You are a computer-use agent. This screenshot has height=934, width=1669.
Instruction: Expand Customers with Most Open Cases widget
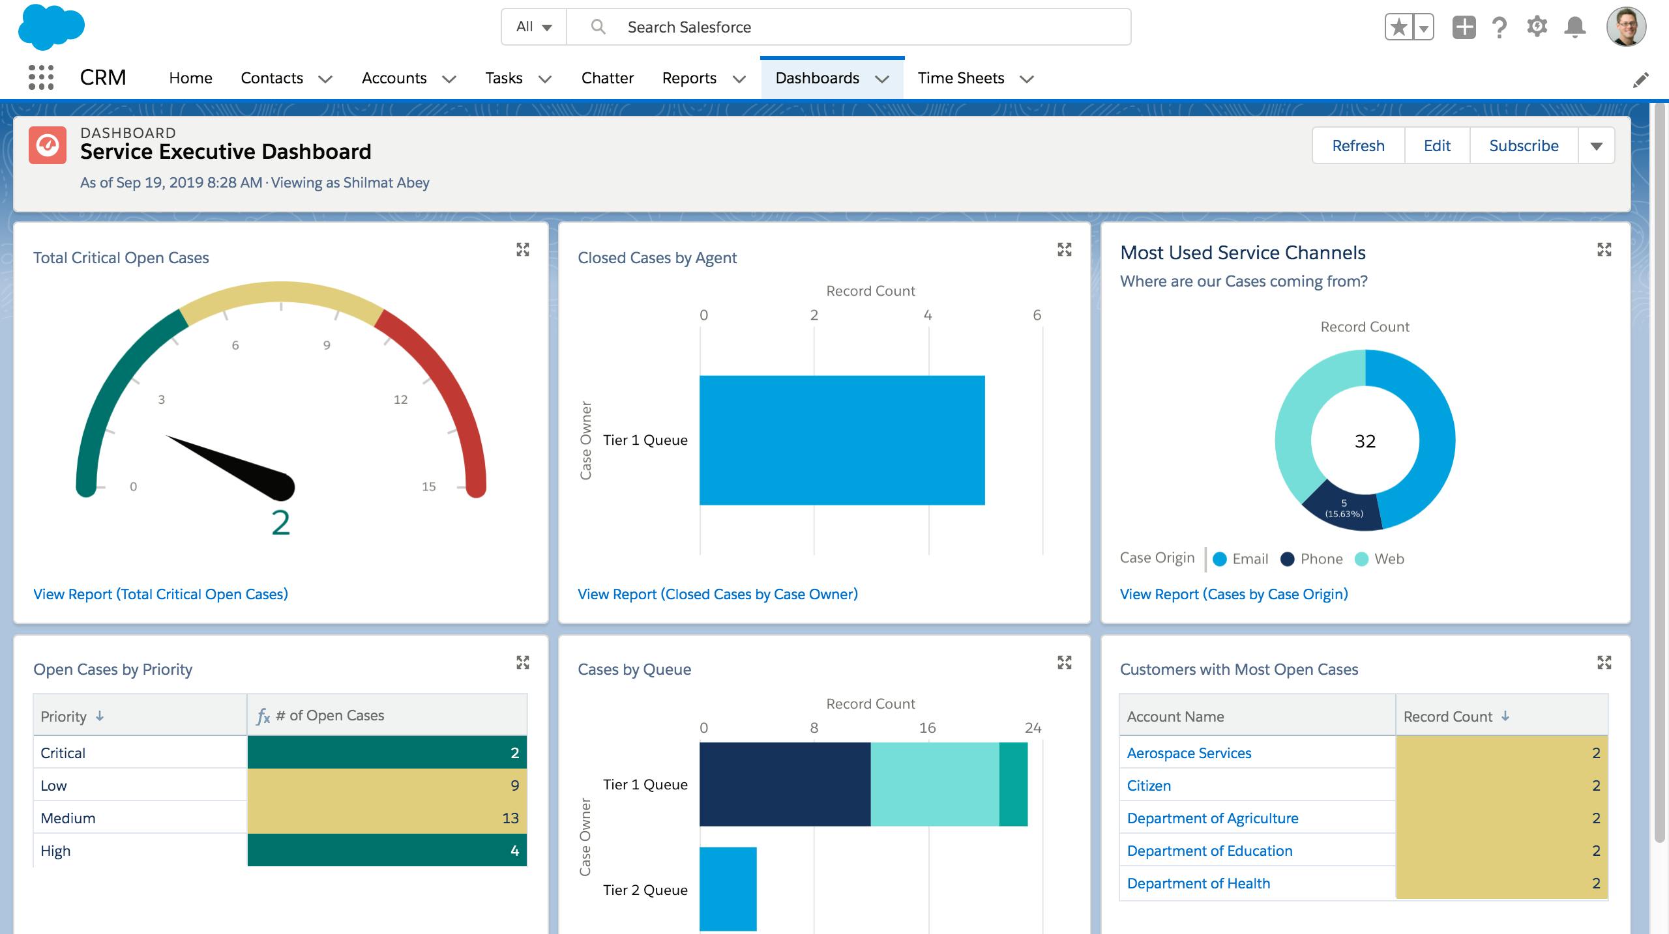tap(1604, 662)
